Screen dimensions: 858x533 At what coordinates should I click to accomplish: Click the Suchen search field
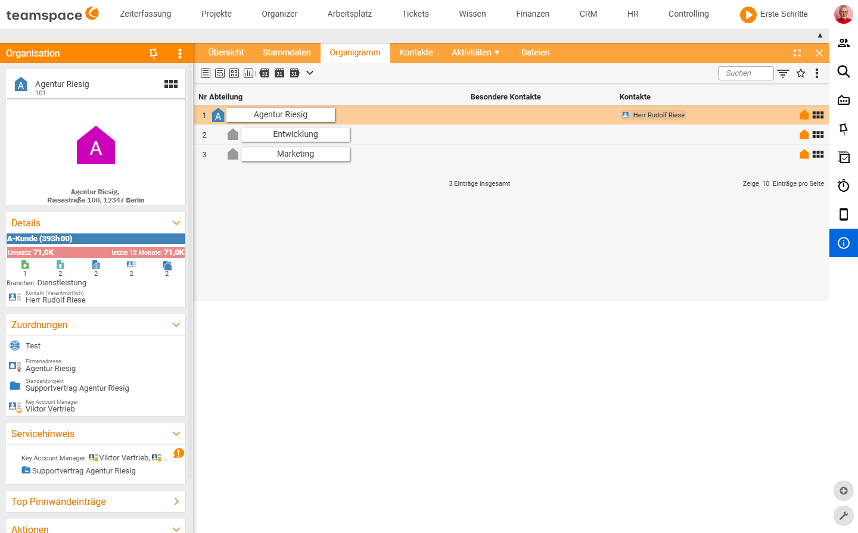[746, 73]
